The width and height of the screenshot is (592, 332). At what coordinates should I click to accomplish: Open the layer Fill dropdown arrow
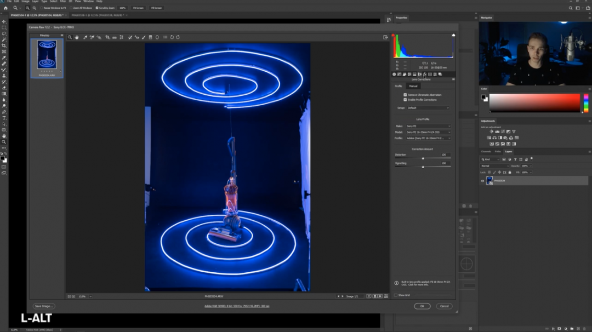[x=531, y=173]
